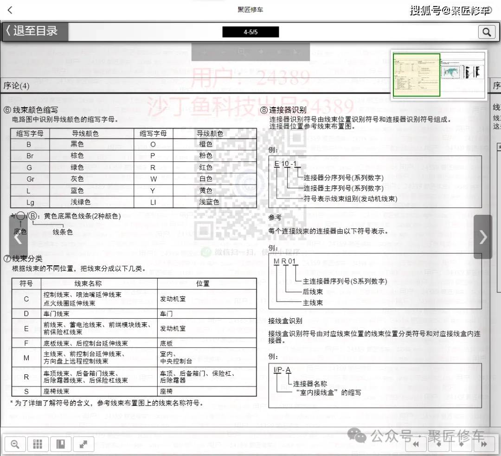Click the 位置 column header
This screenshot has height=456, width=501.
click(203, 283)
